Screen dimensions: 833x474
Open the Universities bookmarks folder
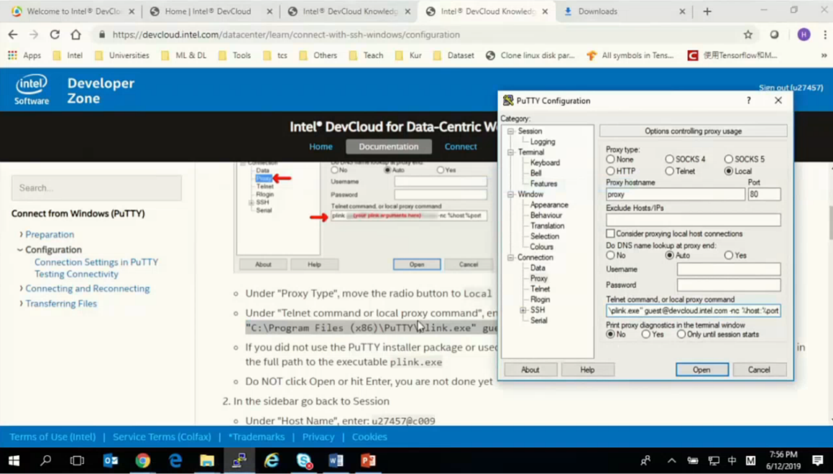[121, 55]
